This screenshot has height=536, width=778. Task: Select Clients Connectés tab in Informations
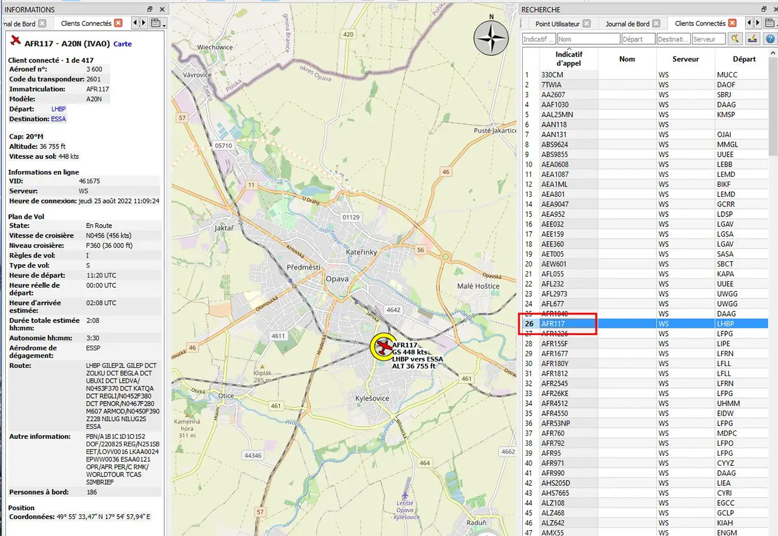86,23
